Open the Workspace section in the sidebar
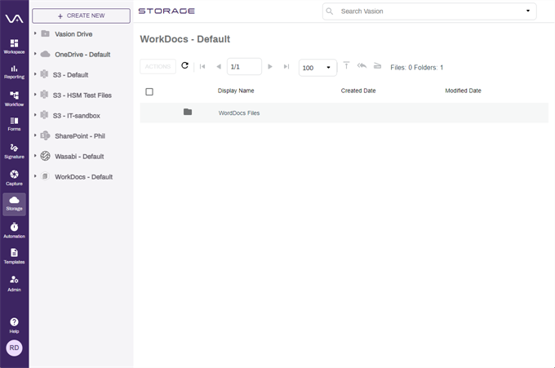This screenshot has width=555, height=368. pos(14,47)
